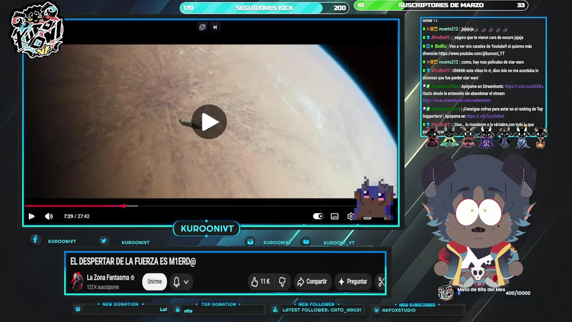Click the Latest Follower GATO_ARG01 text

(322, 310)
